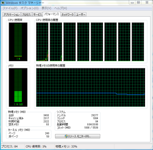Switch to the プロセス tab
The image size is (153, 150).
[x=26, y=14]
